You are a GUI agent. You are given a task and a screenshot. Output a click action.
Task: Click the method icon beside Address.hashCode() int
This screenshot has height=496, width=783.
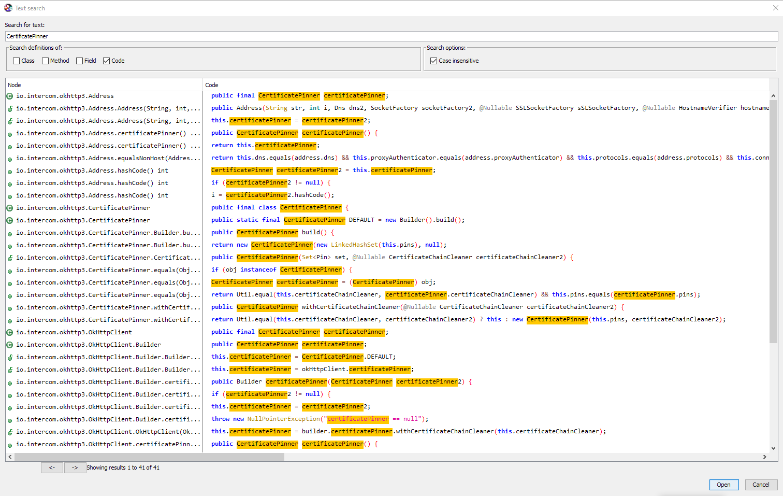[x=9, y=171]
